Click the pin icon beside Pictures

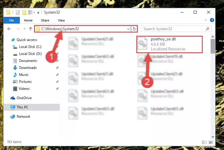[x=57, y=82]
